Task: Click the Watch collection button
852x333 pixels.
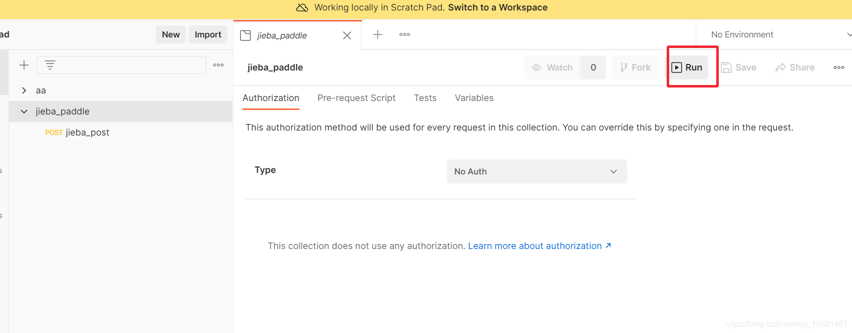Action: (552, 67)
